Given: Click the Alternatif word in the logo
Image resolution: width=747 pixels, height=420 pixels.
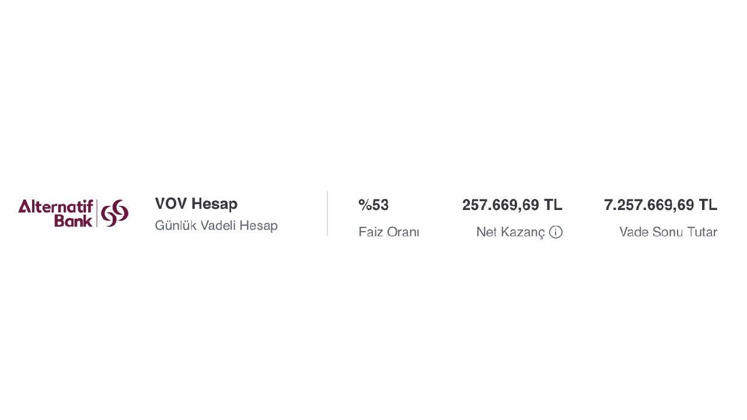Looking at the screenshot, I should tap(56, 206).
